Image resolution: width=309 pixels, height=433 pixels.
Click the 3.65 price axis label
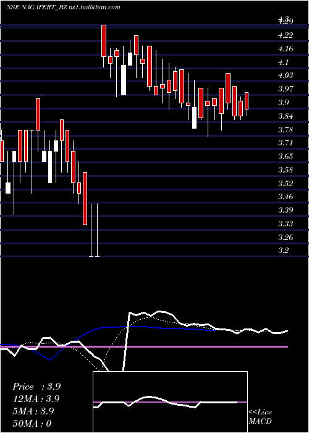(x=285, y=156)
